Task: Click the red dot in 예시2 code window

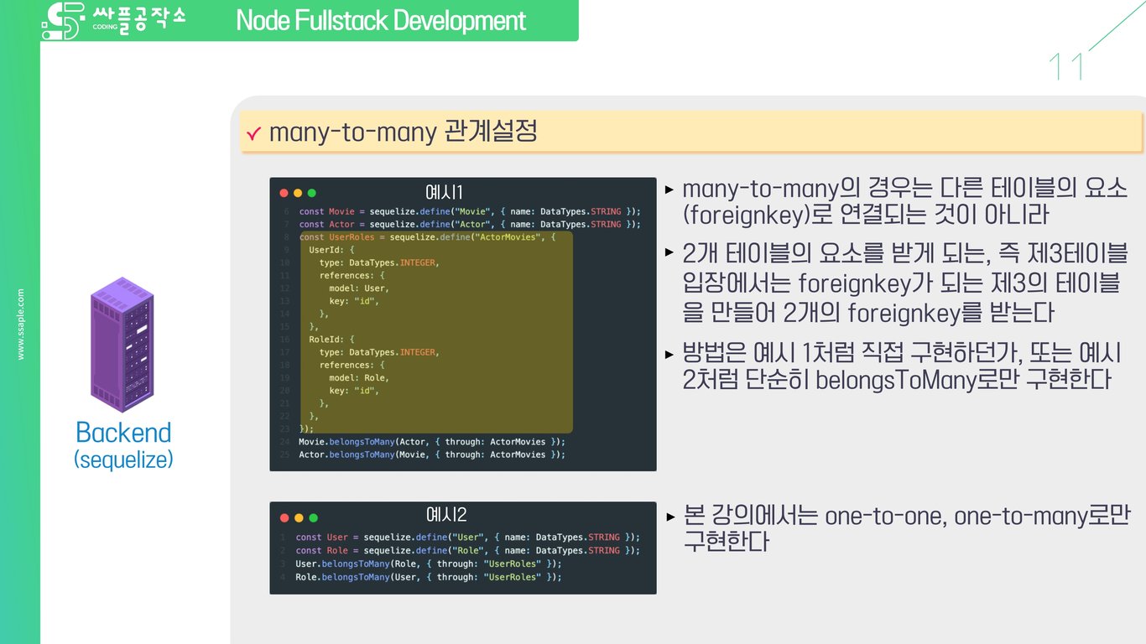Action: coord(284,517)
